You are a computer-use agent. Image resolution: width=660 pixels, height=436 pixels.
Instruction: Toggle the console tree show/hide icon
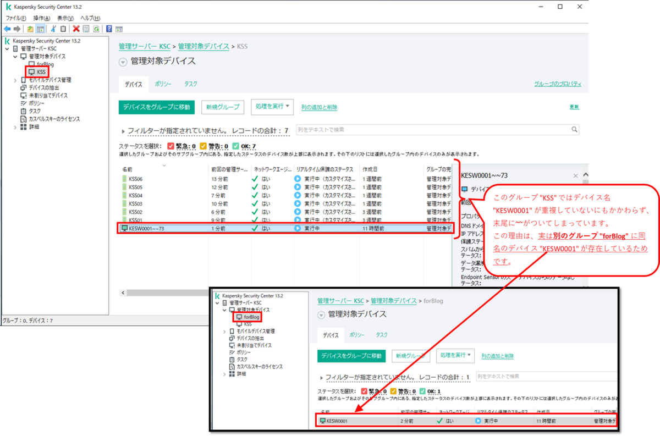pyautogui.click(x=40, y=29)
